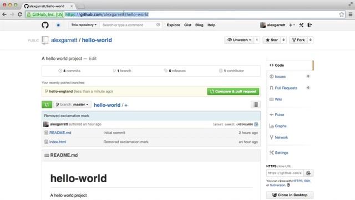Image resolution: width=355 pixels, height=200 pixels.
Task: Click 'Removed exclamation mark' commit message header
Action: (x=67, y=116)
